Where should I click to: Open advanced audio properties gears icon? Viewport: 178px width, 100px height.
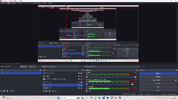pyautogui.click(x=86, y=91)
